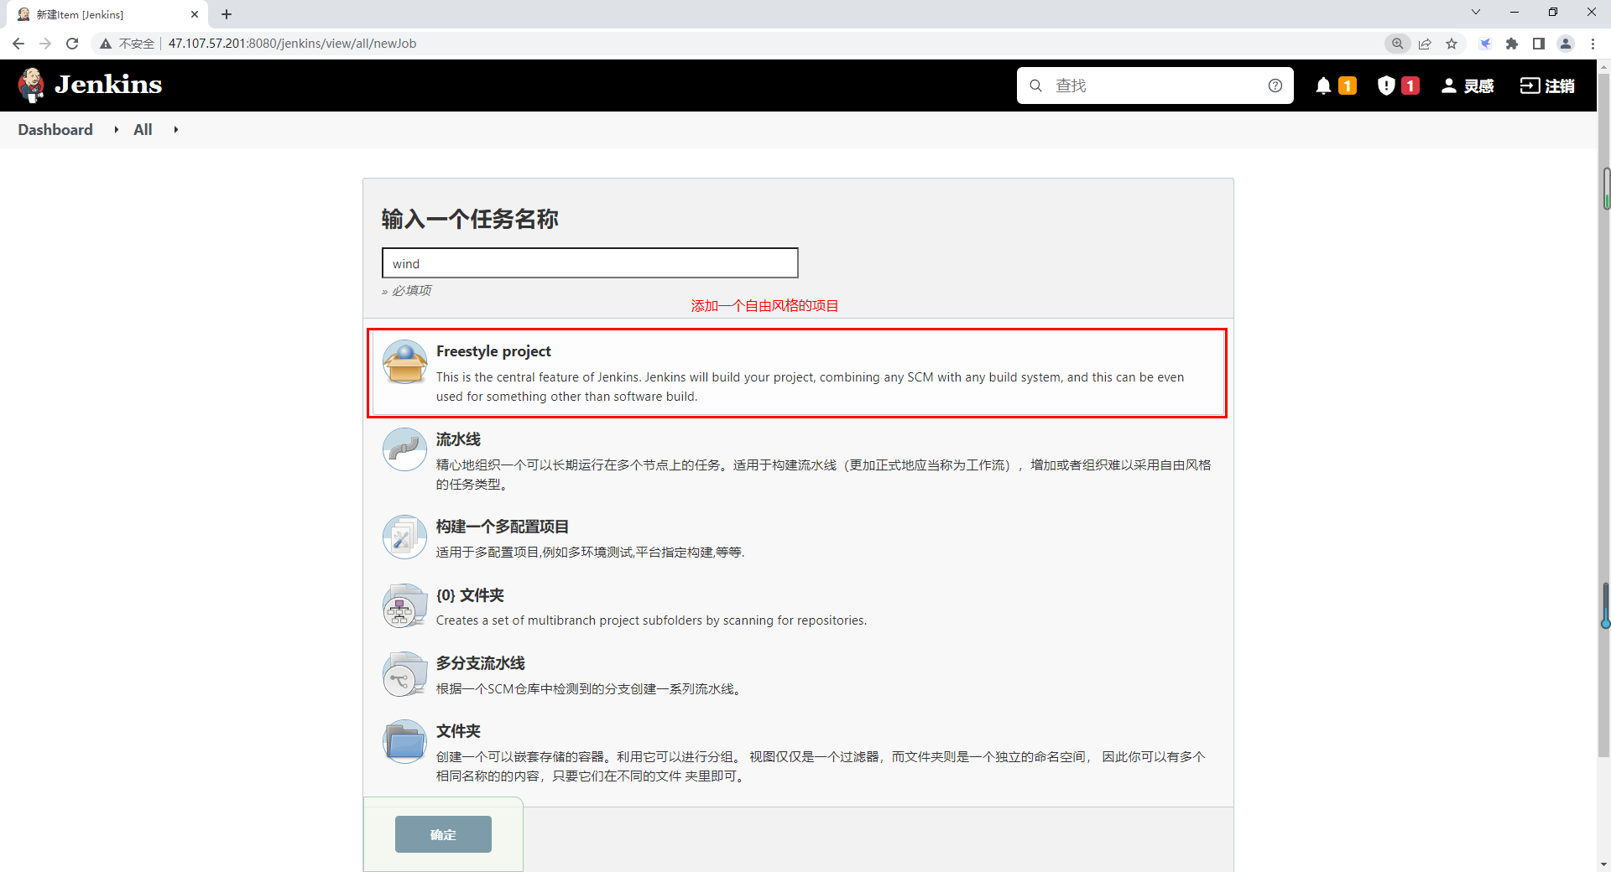
Task: Click the scrollbar down arrow
Action: point(1604,864)
